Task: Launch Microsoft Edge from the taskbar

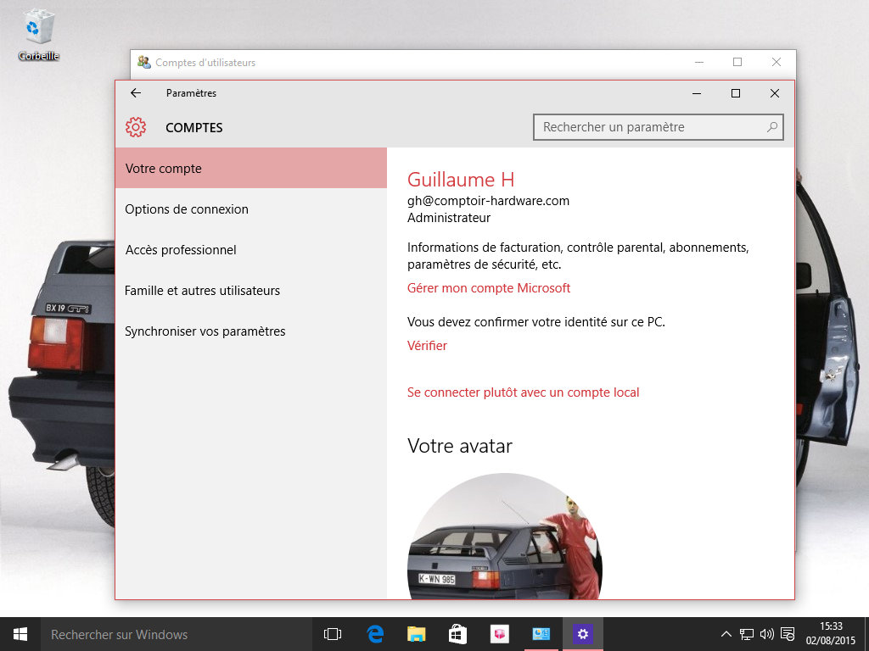Action: pyautogui.click(x=375, y=634)
